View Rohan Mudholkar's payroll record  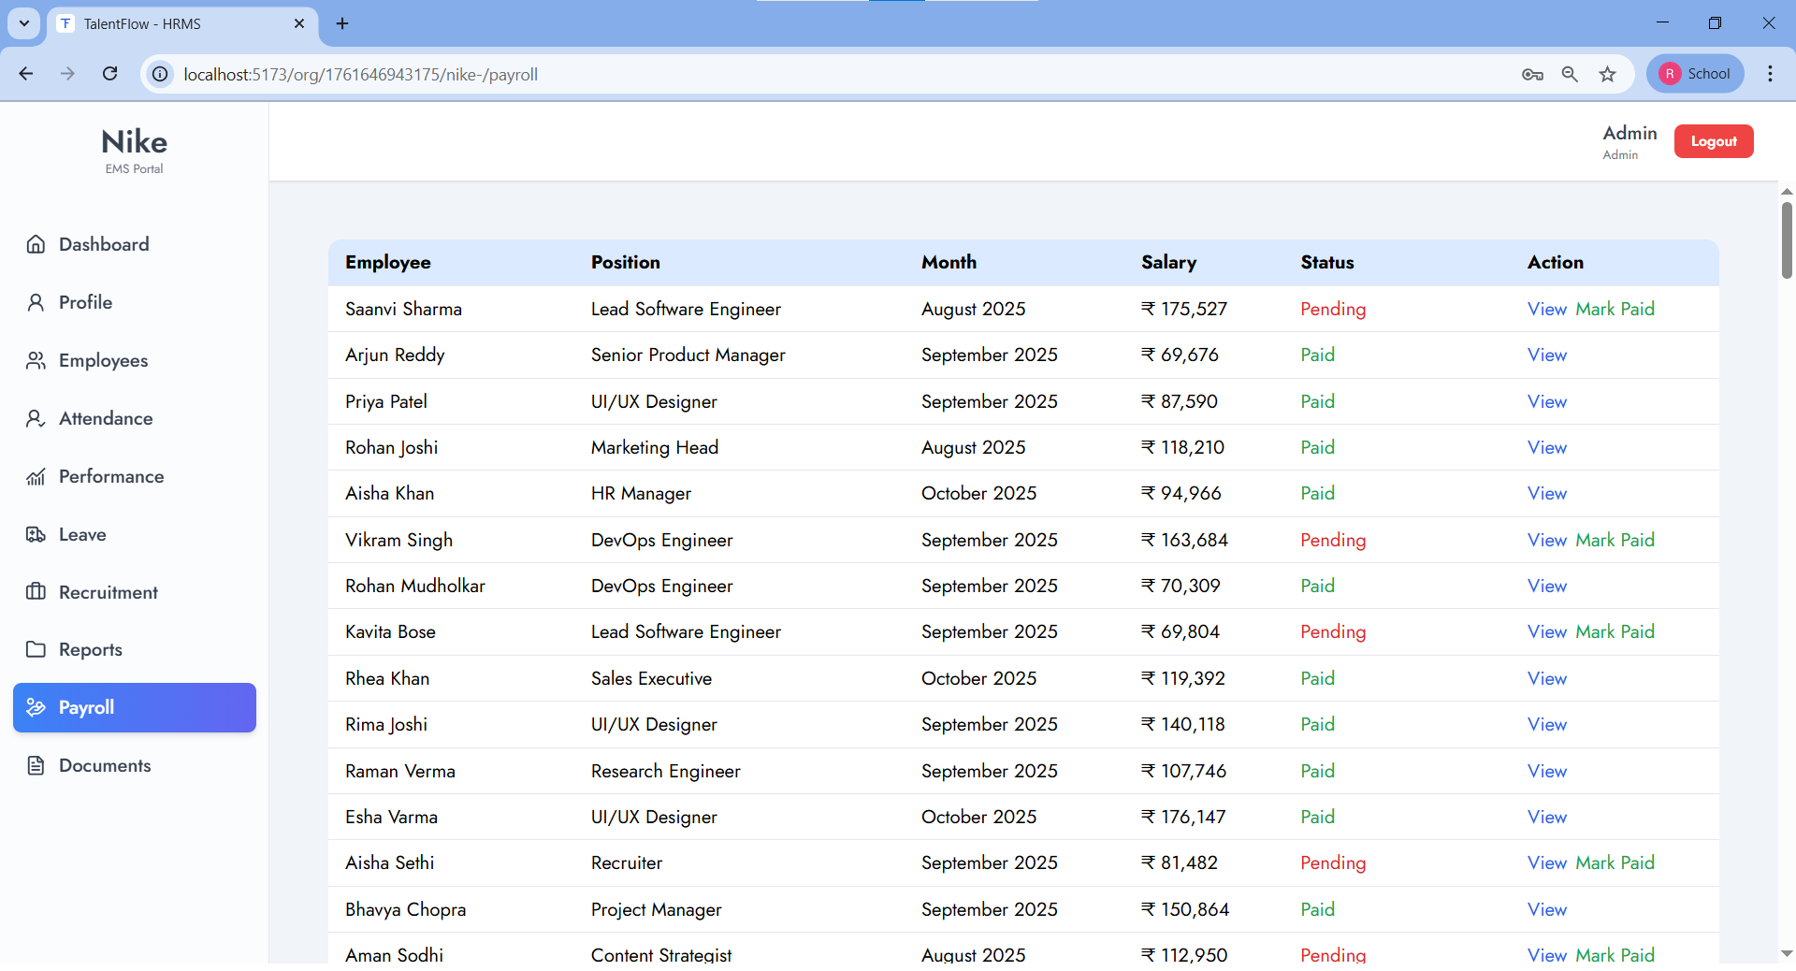[x=1547, y=586]
